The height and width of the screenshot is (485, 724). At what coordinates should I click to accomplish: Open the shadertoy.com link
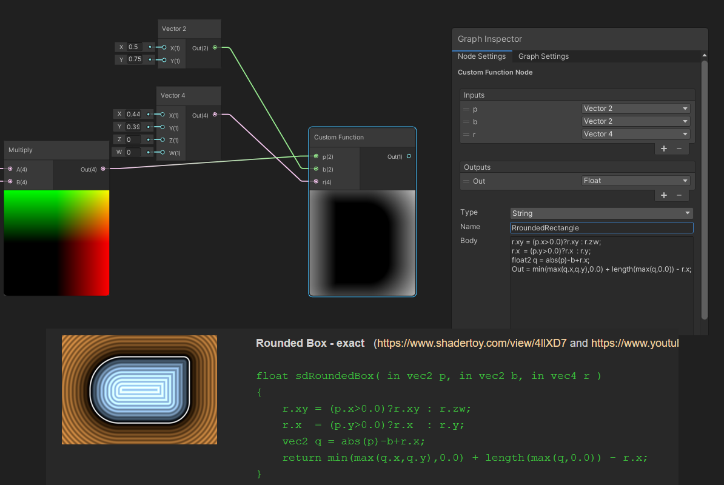pos(472,343)
